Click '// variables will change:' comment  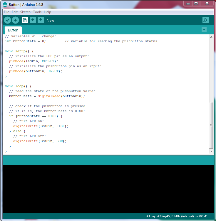tap(31, 36)
